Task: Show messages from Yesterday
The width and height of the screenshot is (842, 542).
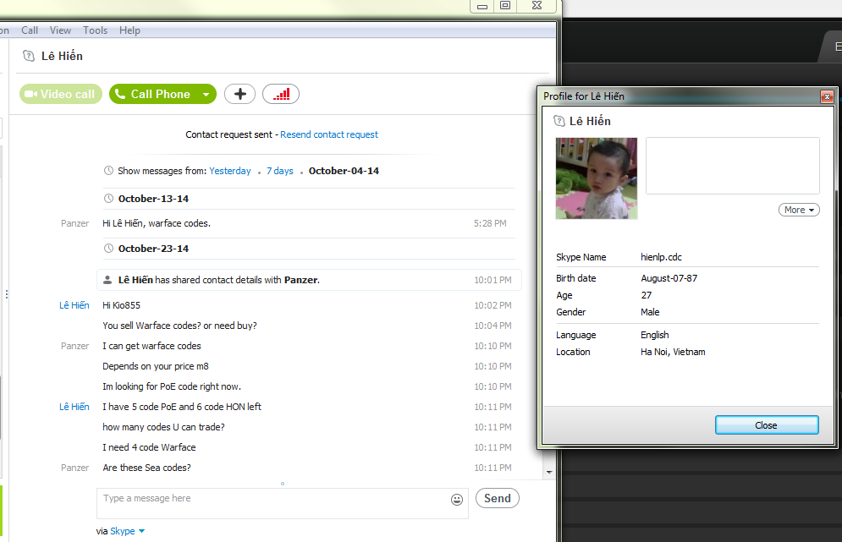Action: (x=230, y=171)
